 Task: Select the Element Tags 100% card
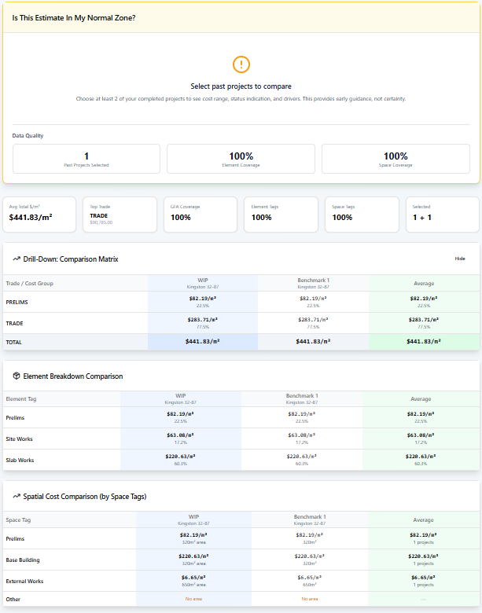click(x=281, y=215)
